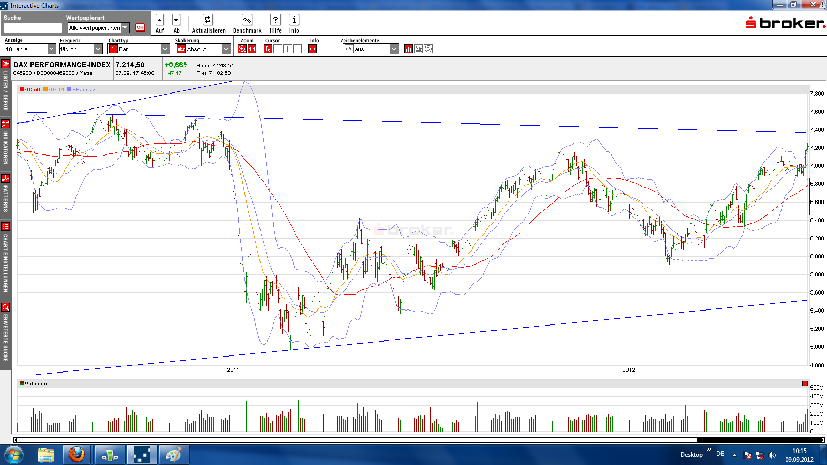Click the Hilfe question mark icon
This screenshot has width=827, height=465.
275,20
